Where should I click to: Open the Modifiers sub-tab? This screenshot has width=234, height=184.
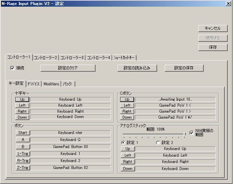tap(51, 84)
